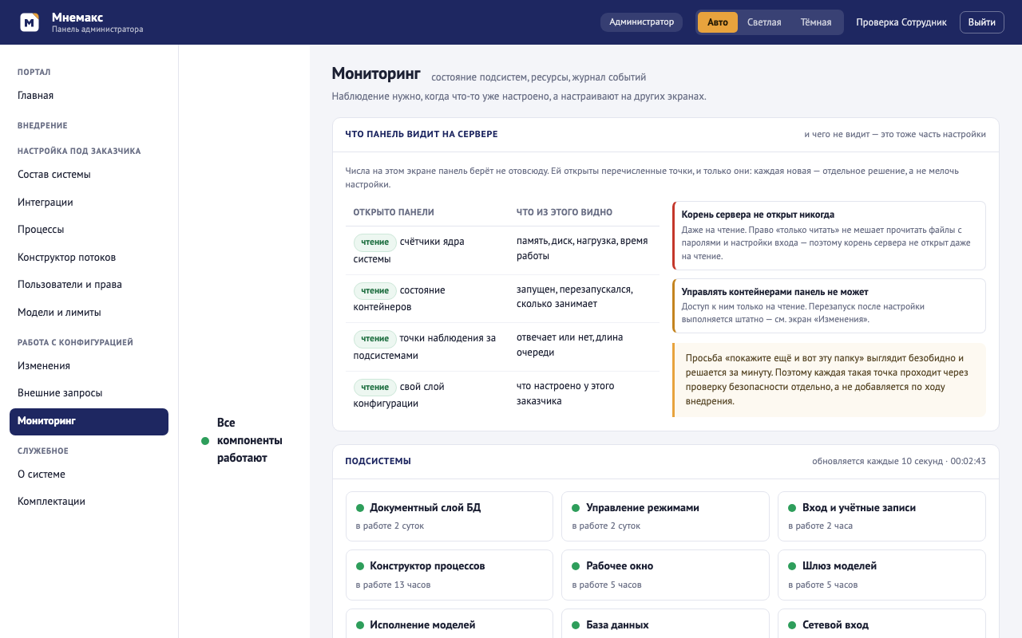This screenshot has width=1022, height=638.
Task: Open Модели и лимиты
Action: (89, 313)
